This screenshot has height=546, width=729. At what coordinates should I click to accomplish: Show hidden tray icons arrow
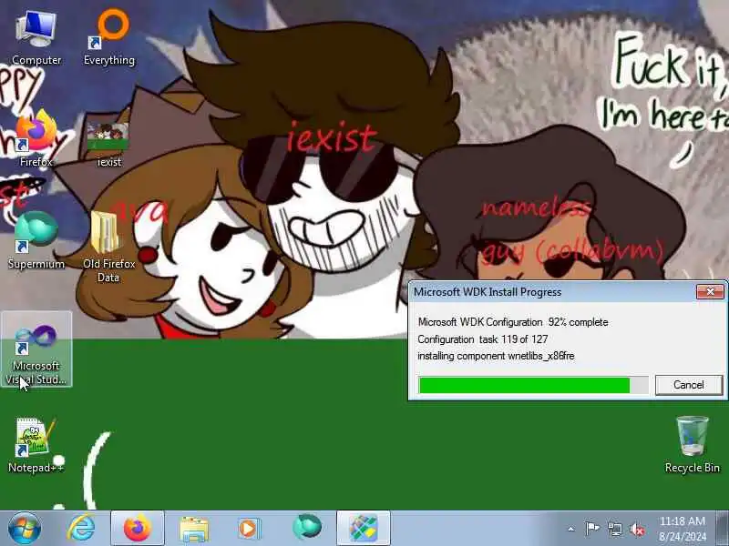tap(571, 529)
